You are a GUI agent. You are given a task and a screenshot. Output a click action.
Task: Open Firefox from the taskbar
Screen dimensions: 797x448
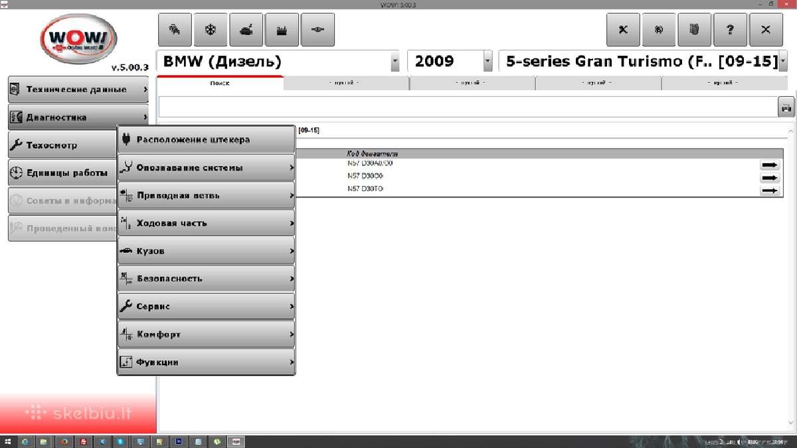(64, 441)
